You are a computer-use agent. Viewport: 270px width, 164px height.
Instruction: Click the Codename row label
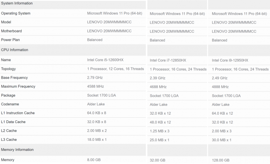10,104
